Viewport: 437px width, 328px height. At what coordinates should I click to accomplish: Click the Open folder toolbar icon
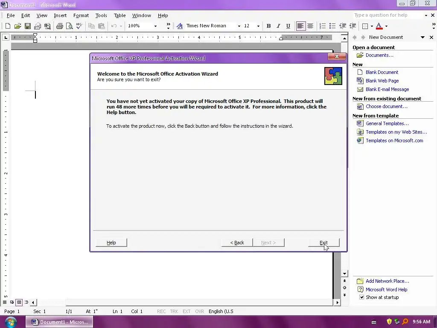(17, 26)
